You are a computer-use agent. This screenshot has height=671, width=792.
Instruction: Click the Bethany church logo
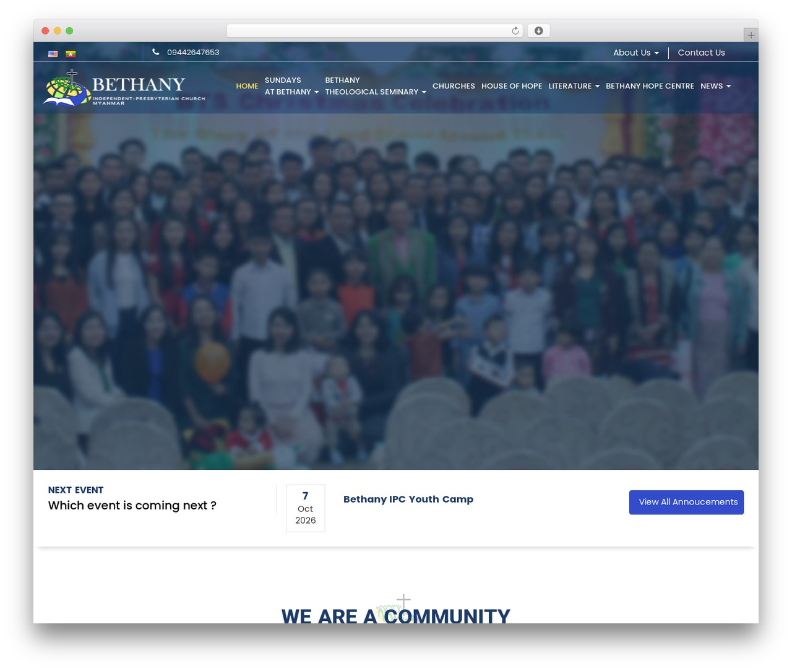(124, 88)
